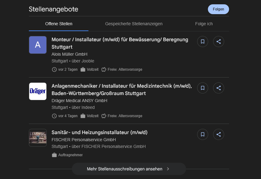Switch to the Offene Stellen tab
The image size is (261, 179).
(x=59, y=24)
